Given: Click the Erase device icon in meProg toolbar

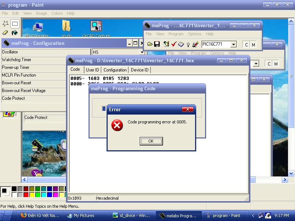Looking at the screenshot, I should (195, 44).
